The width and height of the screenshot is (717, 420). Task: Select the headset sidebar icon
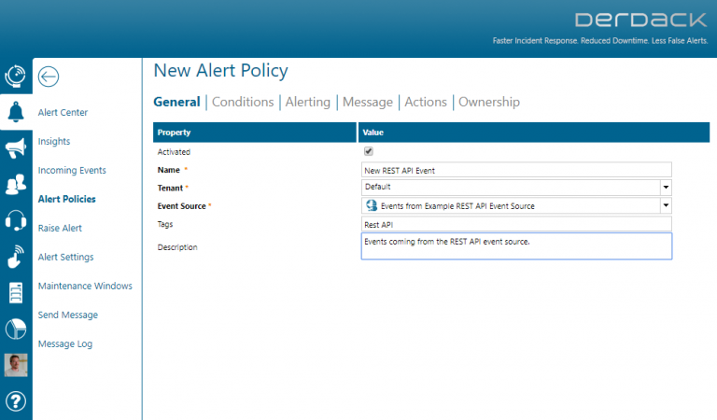coord(15,220)
